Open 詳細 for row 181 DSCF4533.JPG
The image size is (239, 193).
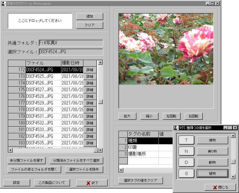[90, 129]
